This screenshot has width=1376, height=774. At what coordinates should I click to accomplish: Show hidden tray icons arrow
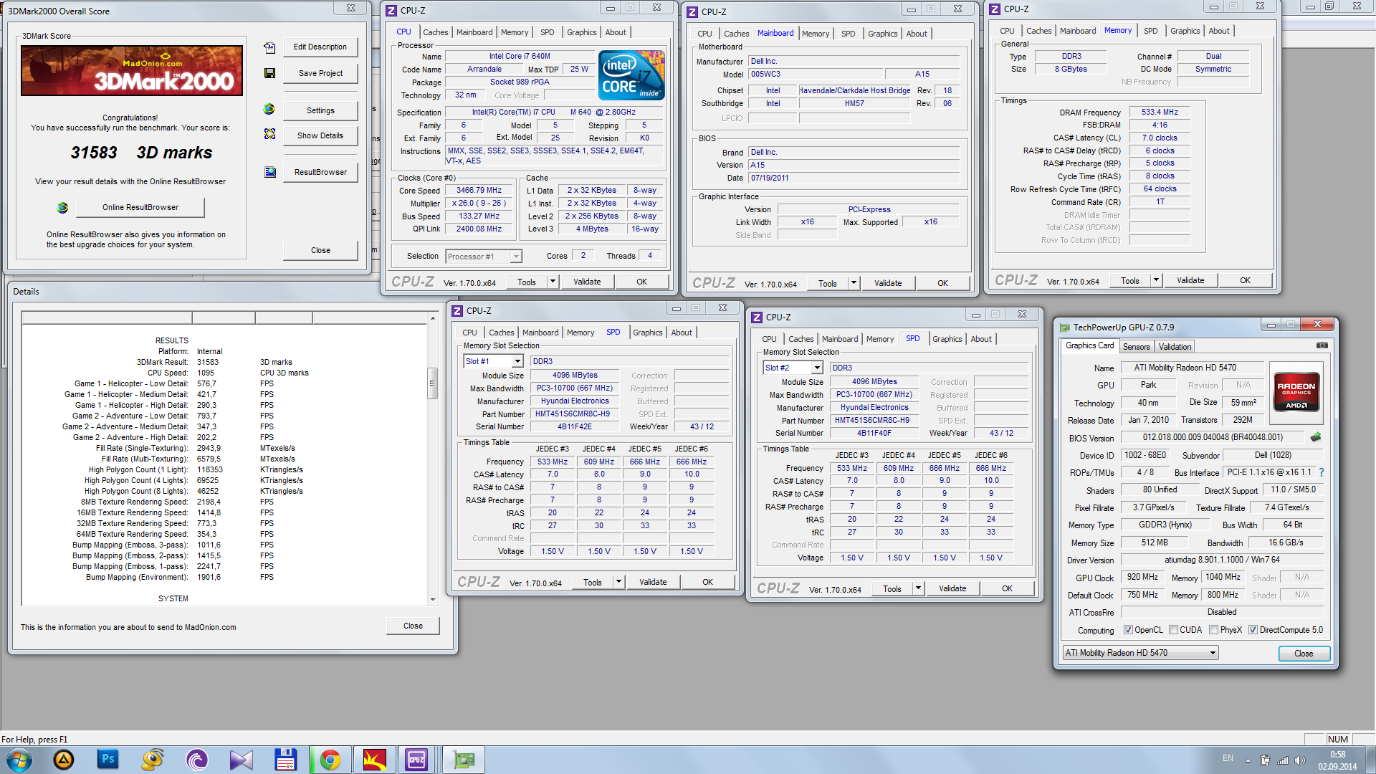(1248, 760)
